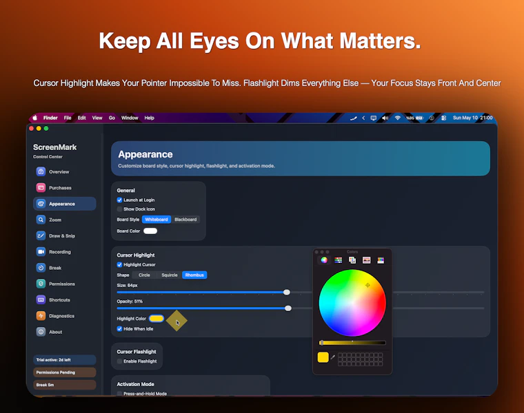Select the Appearance palette icon in sidebar
Viewport: 524px width, 413px height.
(x=41, y=204)
